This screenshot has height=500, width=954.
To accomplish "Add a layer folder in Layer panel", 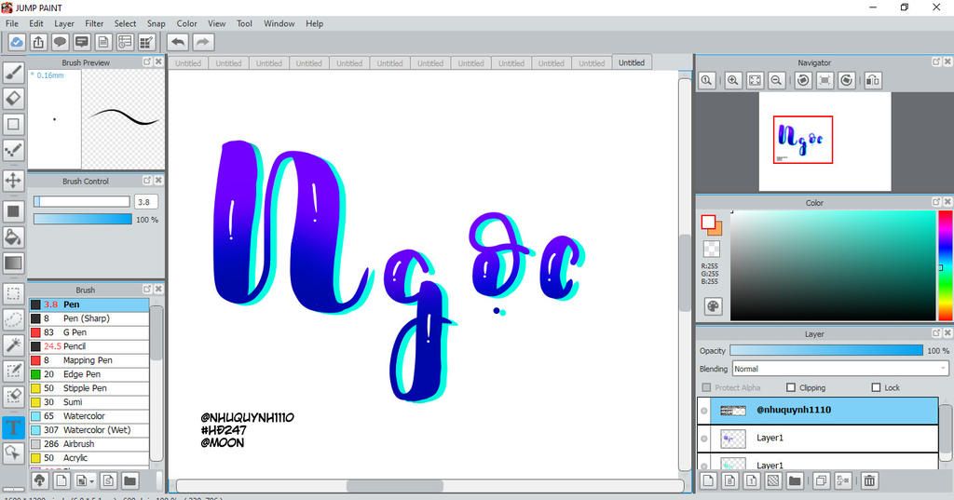I will pos(795,480).
